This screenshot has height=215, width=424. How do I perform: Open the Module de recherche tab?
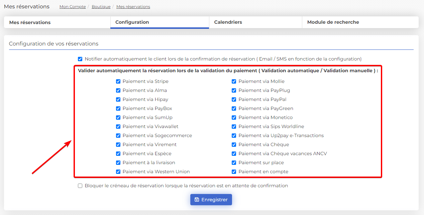click(360, 22)
